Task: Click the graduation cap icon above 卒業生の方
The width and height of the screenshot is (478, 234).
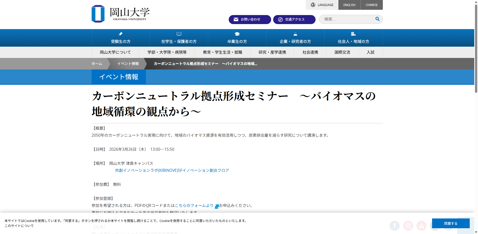Action: (x=237, y=34)
